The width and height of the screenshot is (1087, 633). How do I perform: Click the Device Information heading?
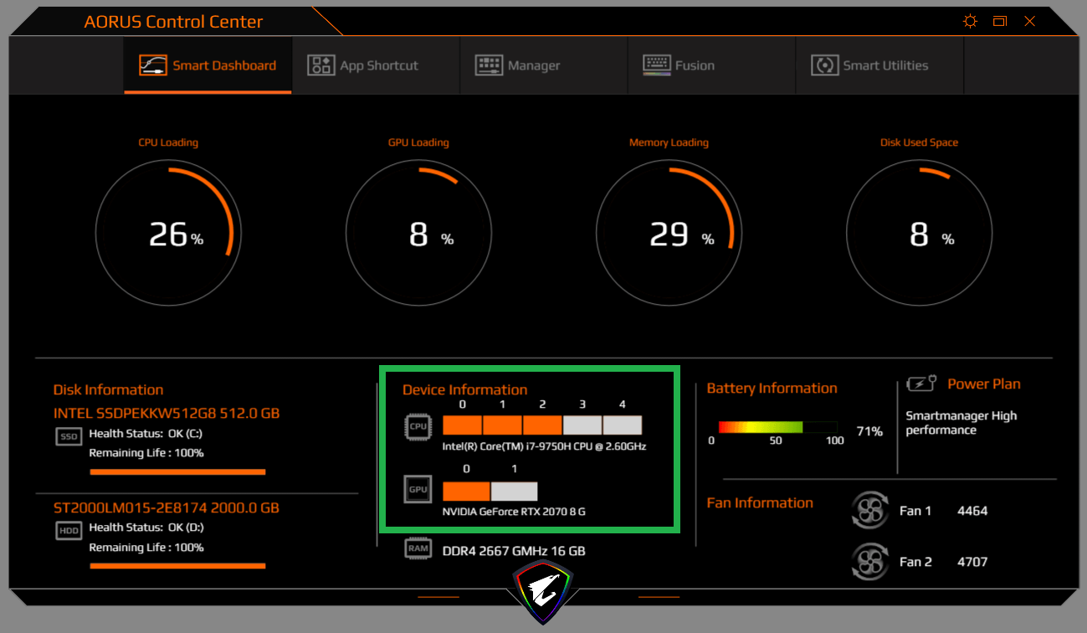(465, 389)
